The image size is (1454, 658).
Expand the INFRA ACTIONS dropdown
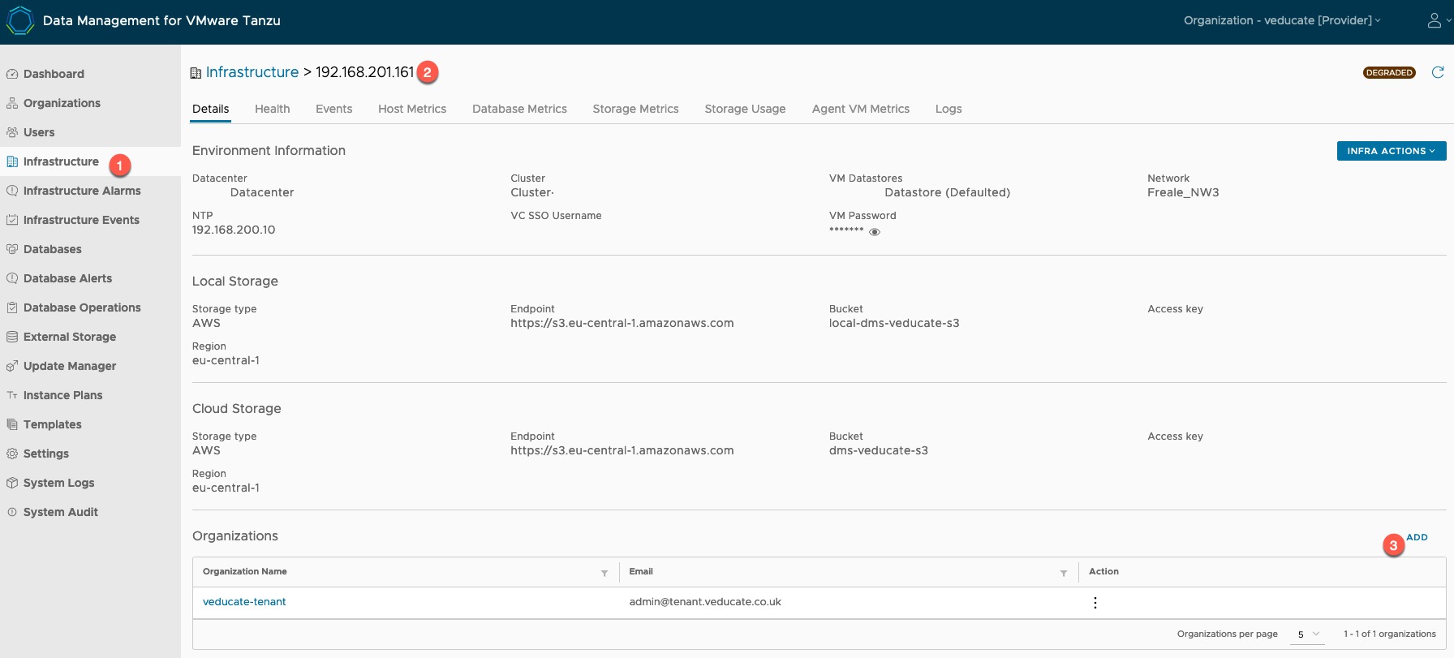point(1392,151)
